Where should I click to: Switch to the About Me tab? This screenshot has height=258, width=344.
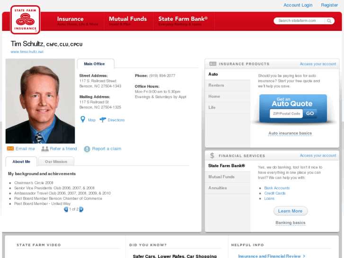tap(21, 161)
